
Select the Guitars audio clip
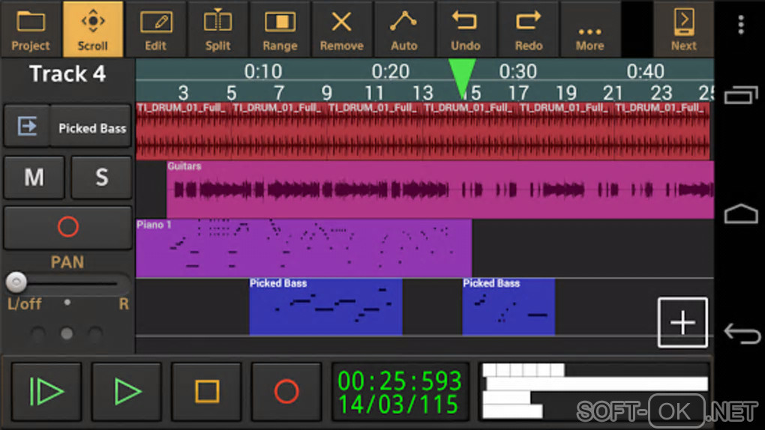pyautogui.click(x=440, y=190)
